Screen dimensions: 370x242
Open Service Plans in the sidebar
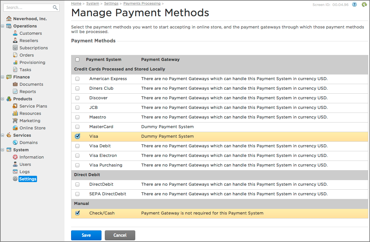coord(33,106)
